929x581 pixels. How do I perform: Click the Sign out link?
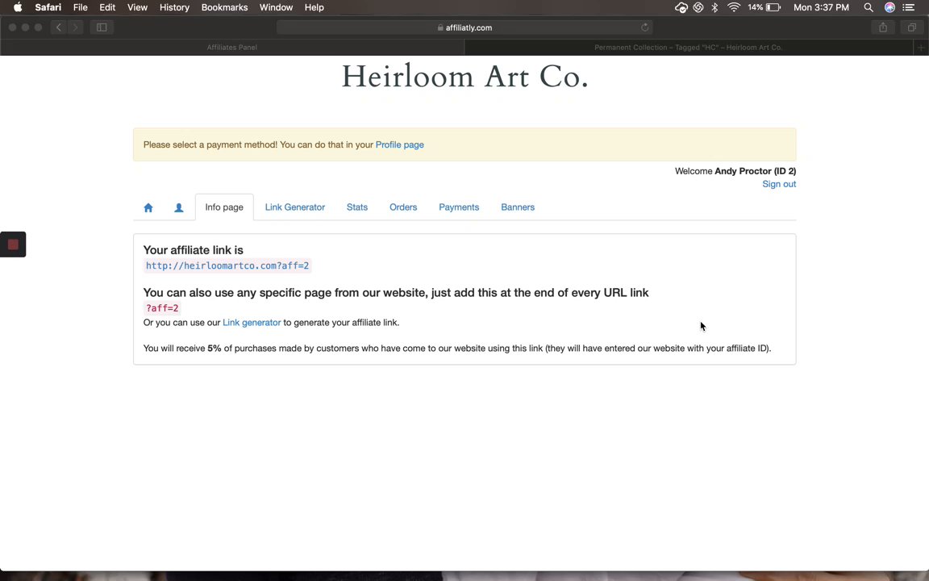778,184
